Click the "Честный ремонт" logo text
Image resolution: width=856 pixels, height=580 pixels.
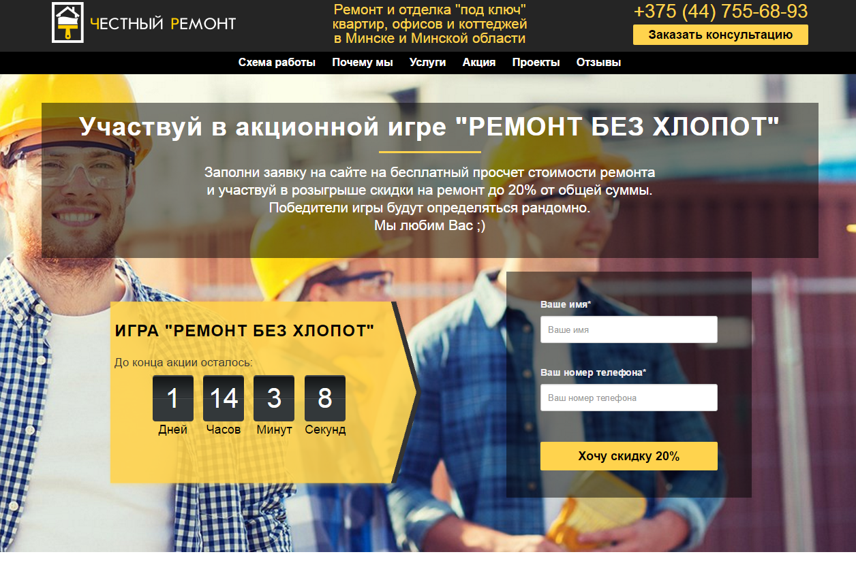tap(163, 24)
